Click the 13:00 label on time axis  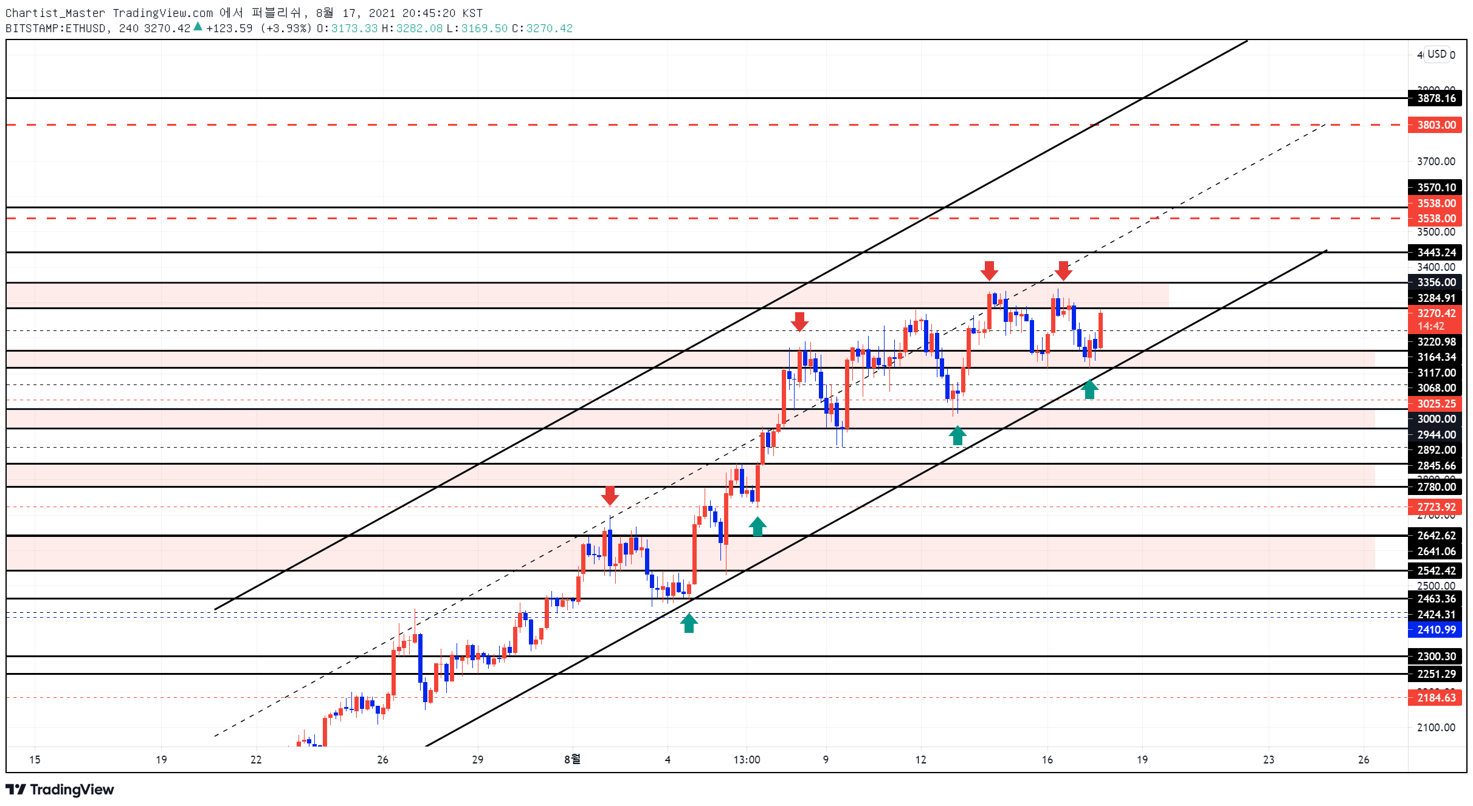747,760
